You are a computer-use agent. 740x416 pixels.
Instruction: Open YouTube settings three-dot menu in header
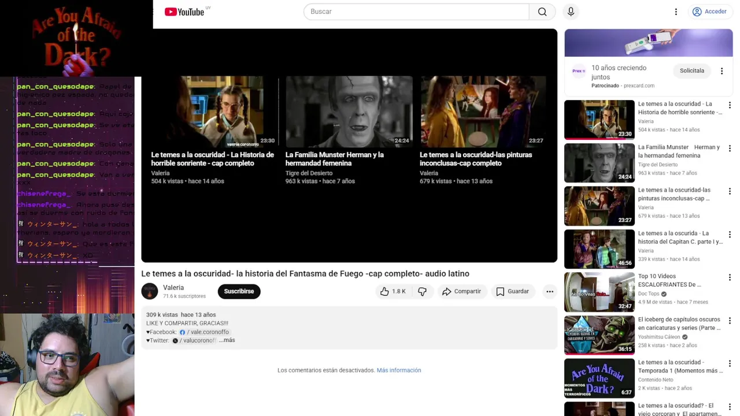676,12
